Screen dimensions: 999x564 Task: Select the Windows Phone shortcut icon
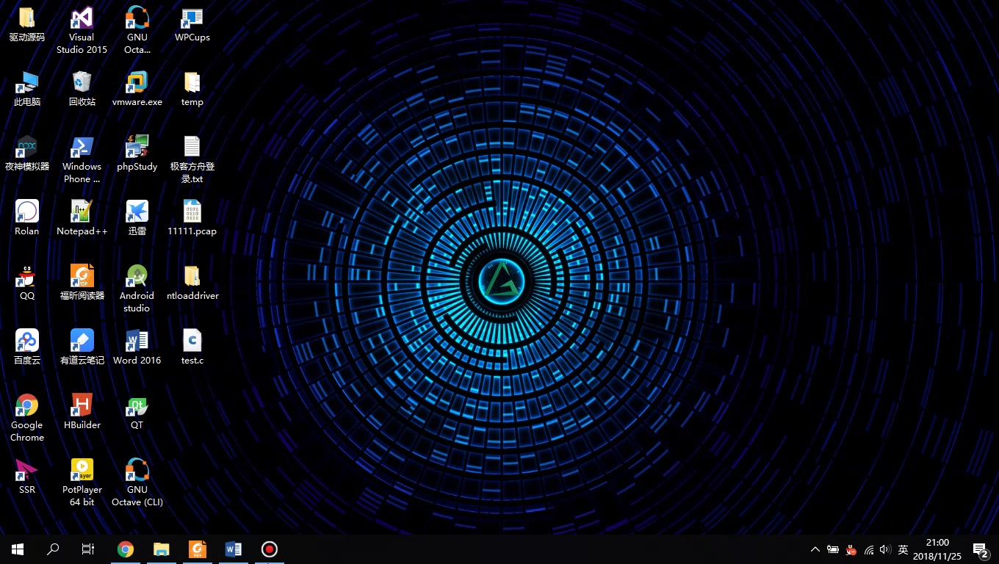[82, 148]
